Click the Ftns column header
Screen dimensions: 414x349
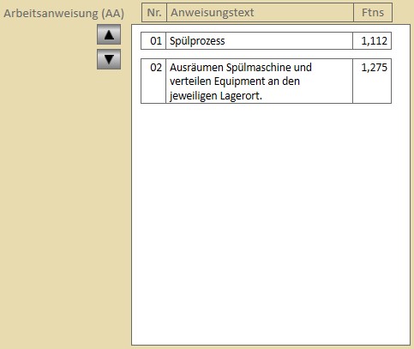tap(373, 13)
